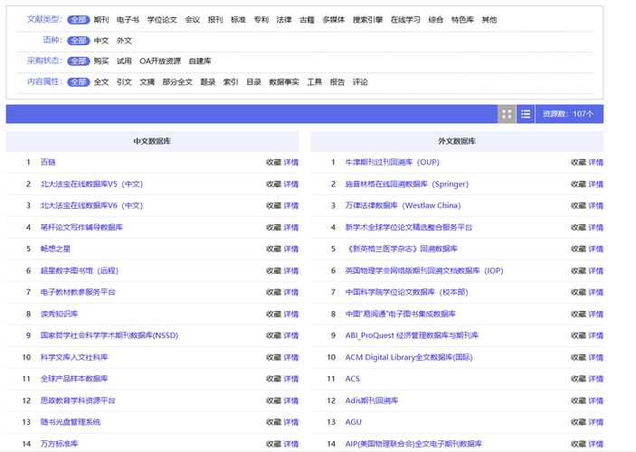Open the AGU database link
The image size is (636, 452).
[x=354, y=422]
